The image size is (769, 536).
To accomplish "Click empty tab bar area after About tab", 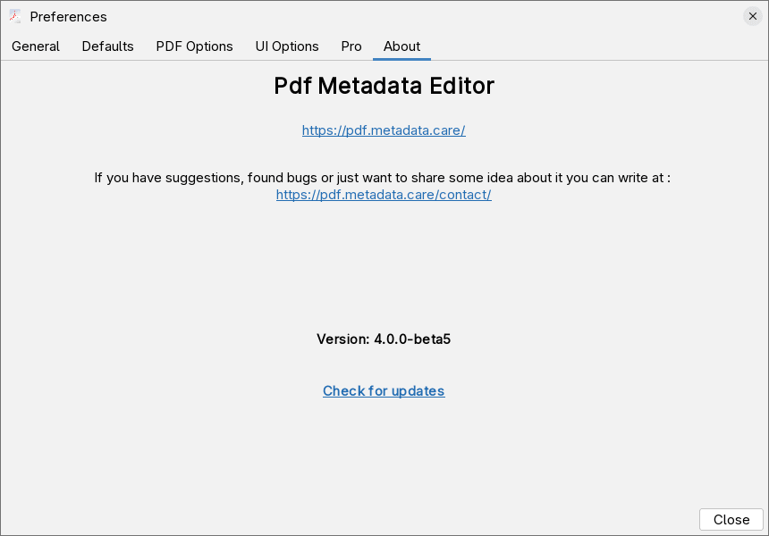I will (x=590, y=46).
